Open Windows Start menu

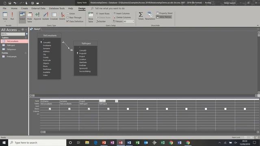click(4, 142)
